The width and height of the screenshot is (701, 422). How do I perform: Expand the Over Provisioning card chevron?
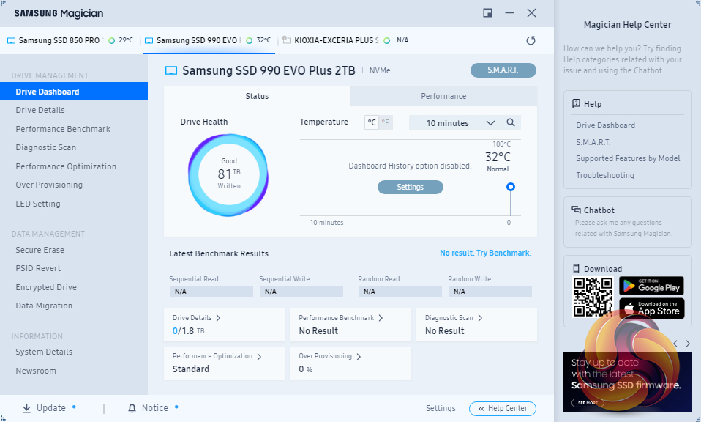tap(359, 356)
